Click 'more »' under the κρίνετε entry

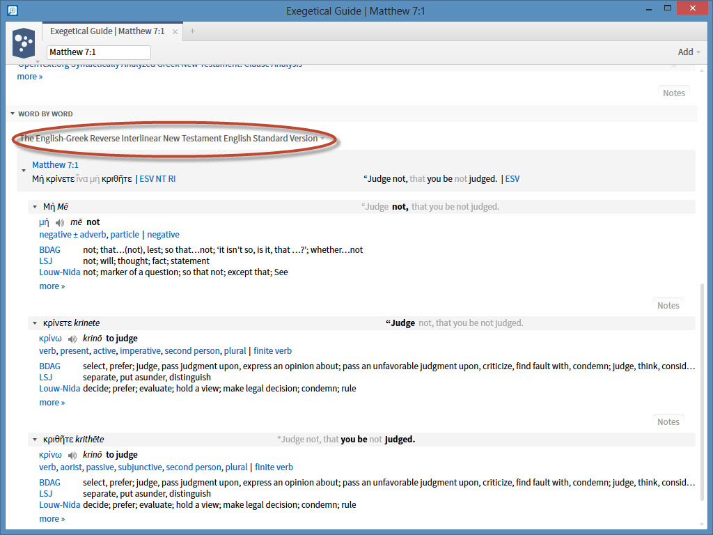52,403
